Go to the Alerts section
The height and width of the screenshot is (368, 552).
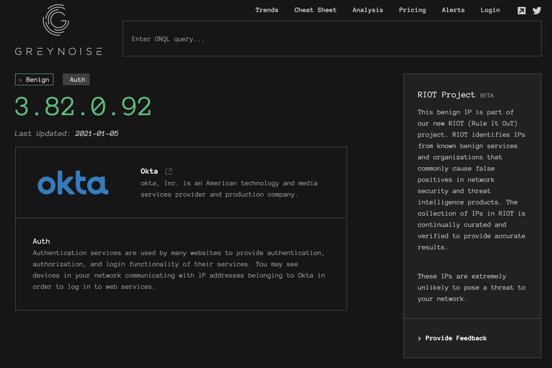click(x=453, y=10)
